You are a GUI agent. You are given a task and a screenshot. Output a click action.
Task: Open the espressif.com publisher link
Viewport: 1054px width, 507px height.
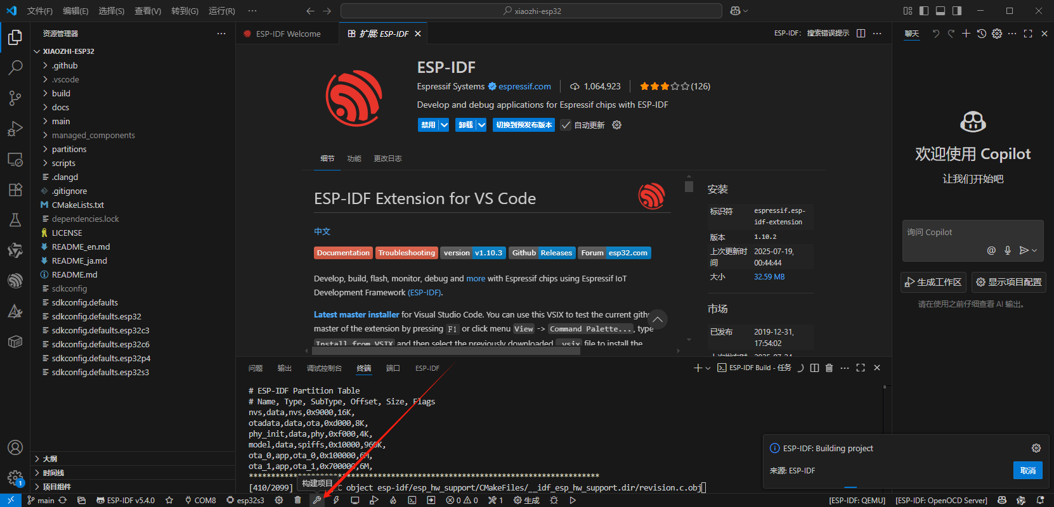click(x=524, y=86)
